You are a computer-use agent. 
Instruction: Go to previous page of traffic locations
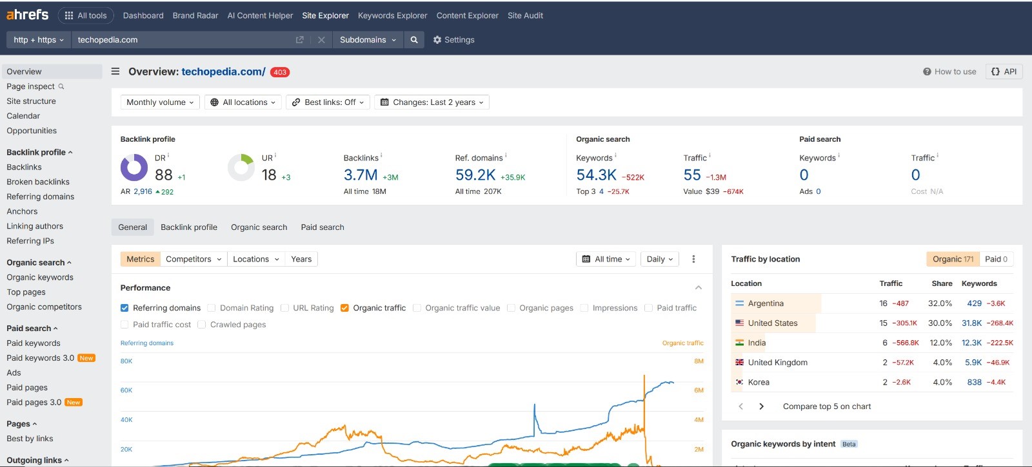click(740, 406)
